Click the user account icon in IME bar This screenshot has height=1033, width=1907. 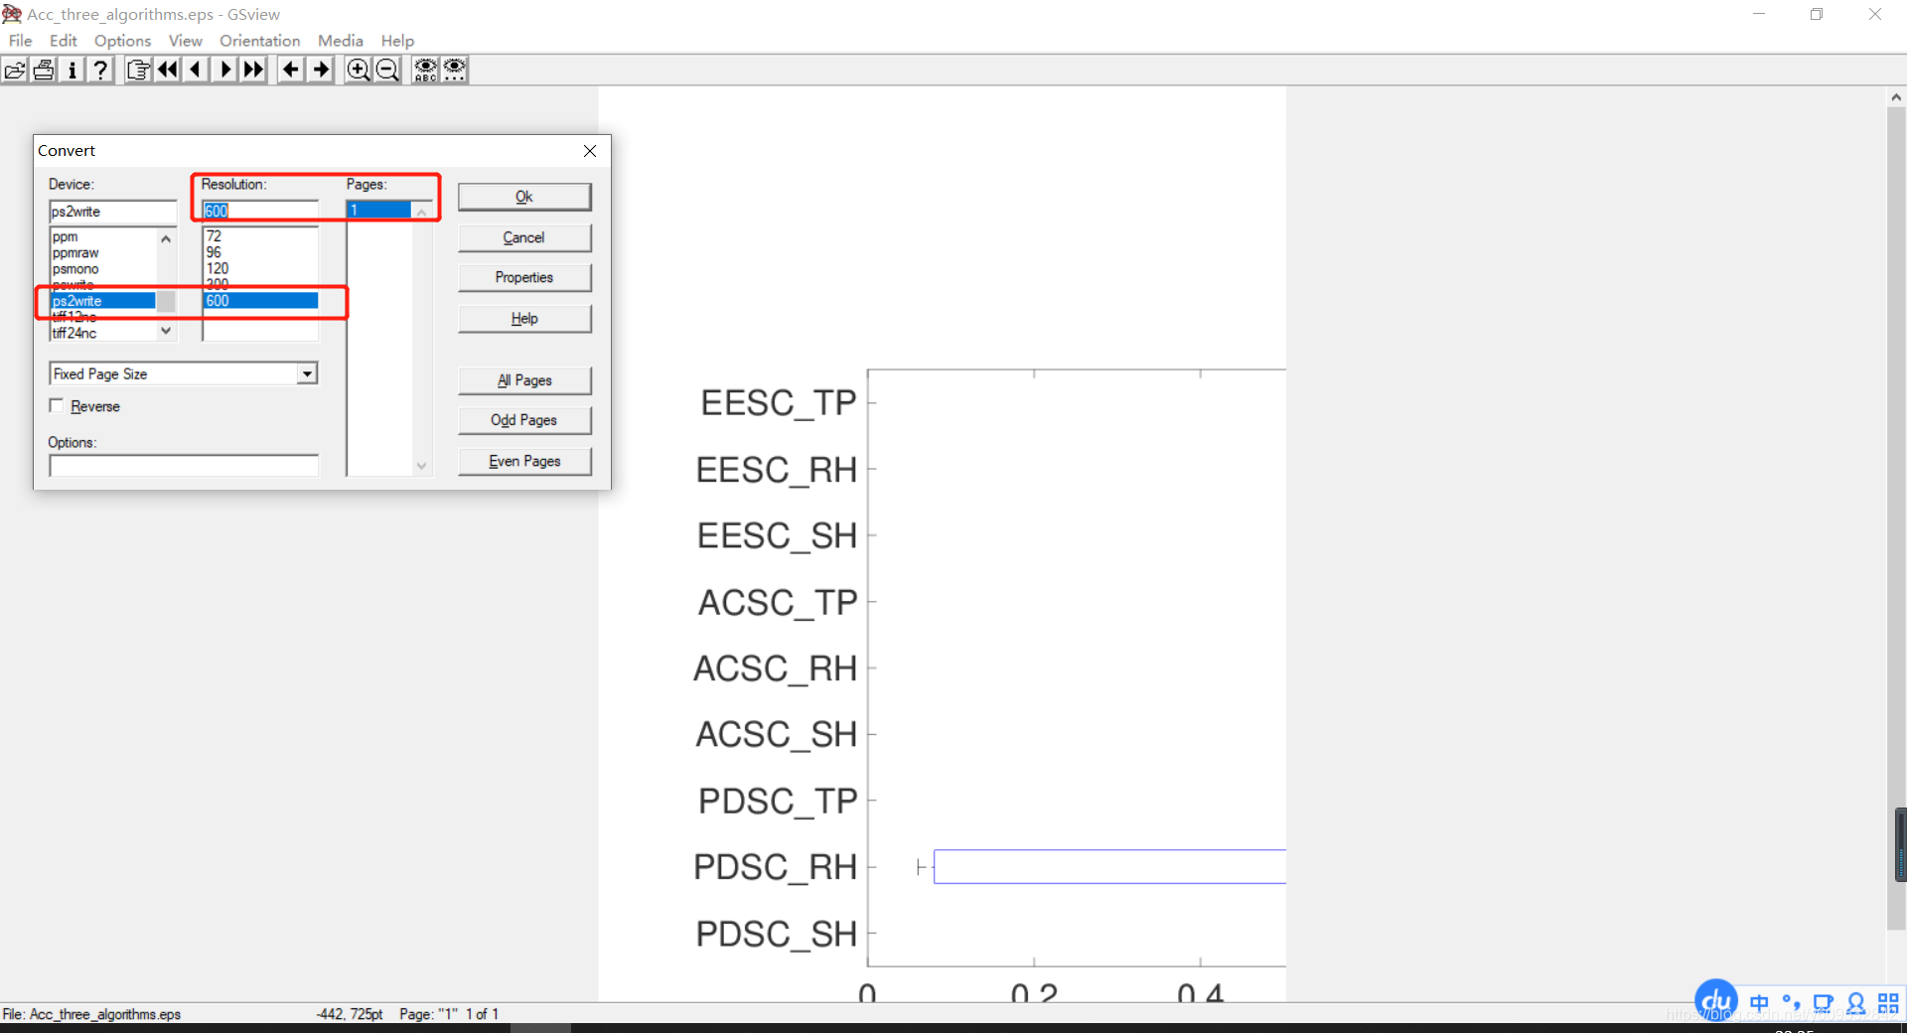click(1855, 1003)
